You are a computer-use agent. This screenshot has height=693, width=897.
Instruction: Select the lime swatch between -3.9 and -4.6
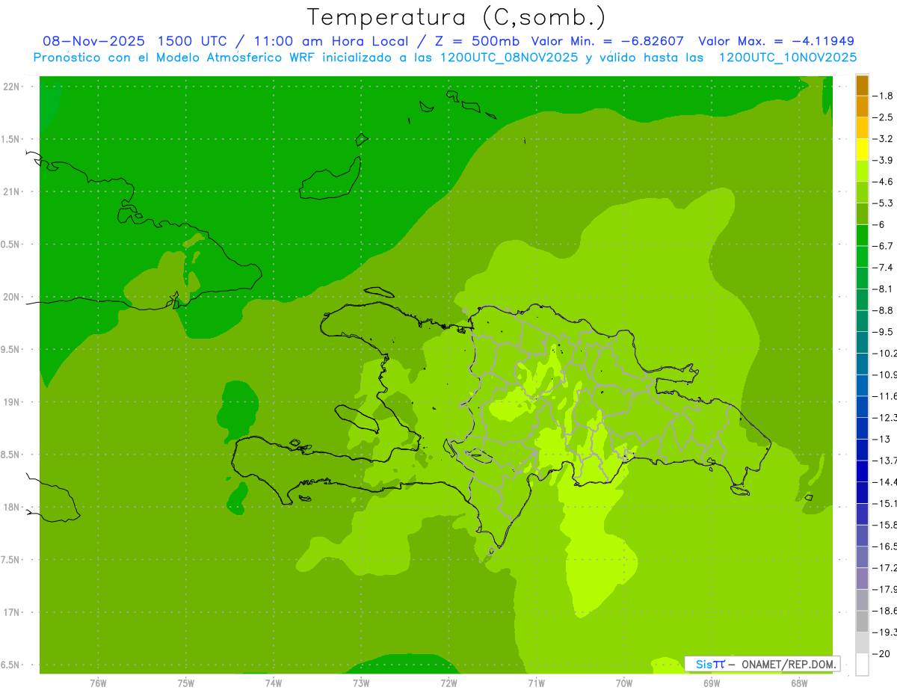(862, 170)
